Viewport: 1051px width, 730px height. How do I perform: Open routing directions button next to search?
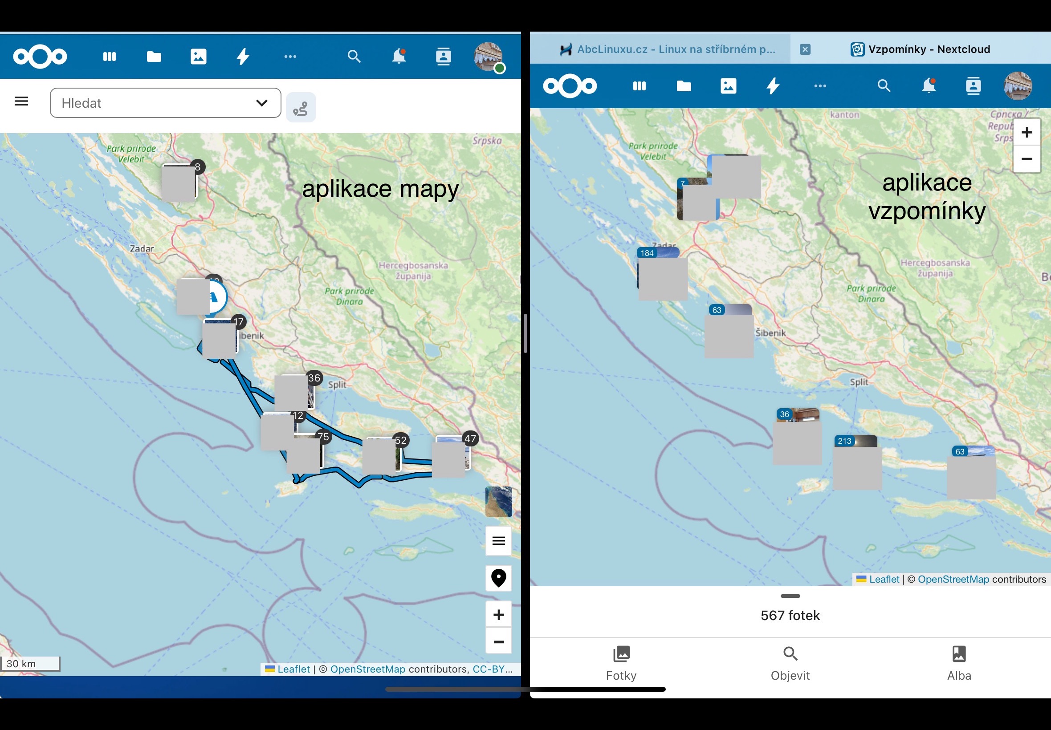(x=301, y=108)
